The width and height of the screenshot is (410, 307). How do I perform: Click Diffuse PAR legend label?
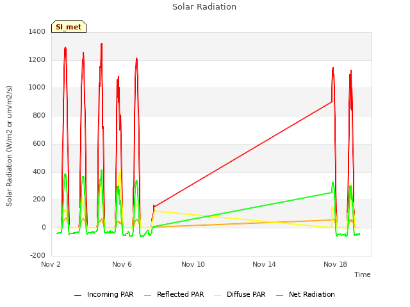(246, 294)
